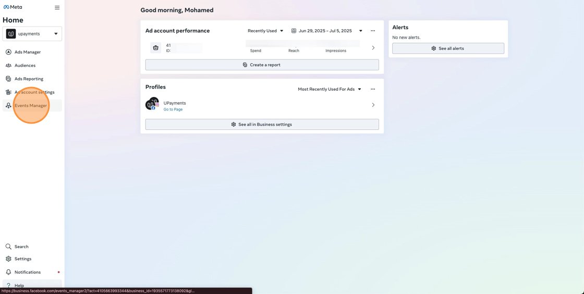Open Ad account performance more options
Image resolution: width=584 pixels, height=294 pixels.
pos(373,31)
